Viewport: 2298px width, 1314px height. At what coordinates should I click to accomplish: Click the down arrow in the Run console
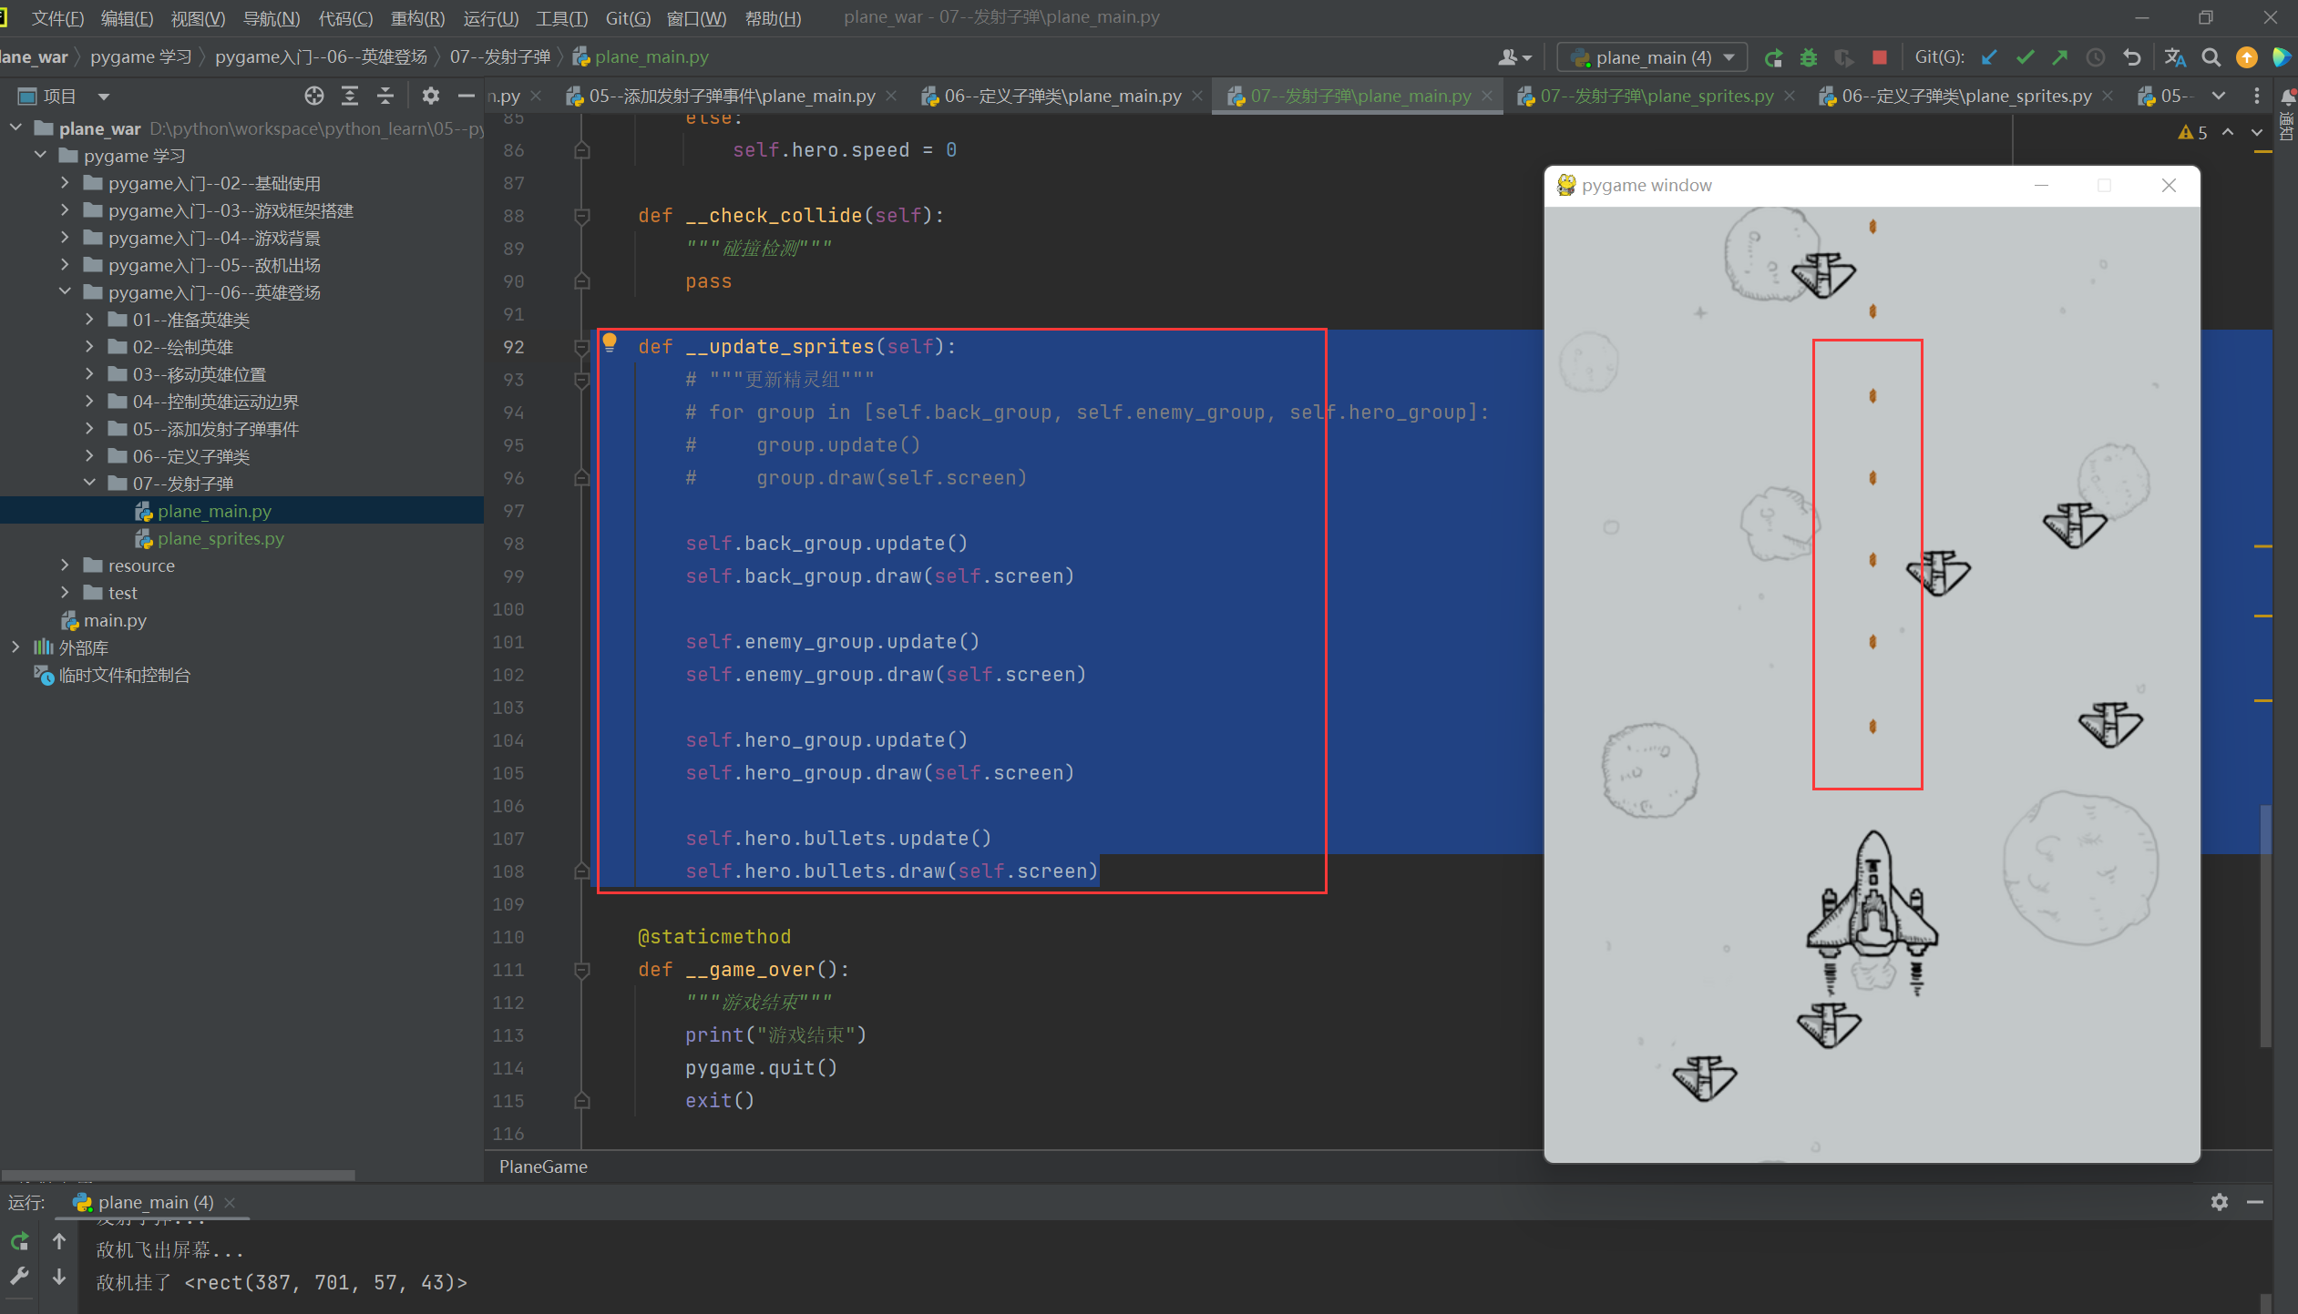point(59,1277)
